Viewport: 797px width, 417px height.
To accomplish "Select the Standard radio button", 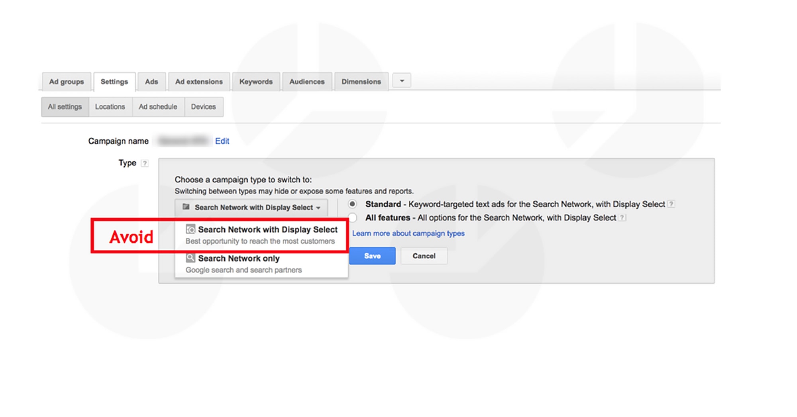I will [352, 204].
